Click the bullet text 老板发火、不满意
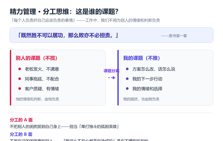 point(42,69)
